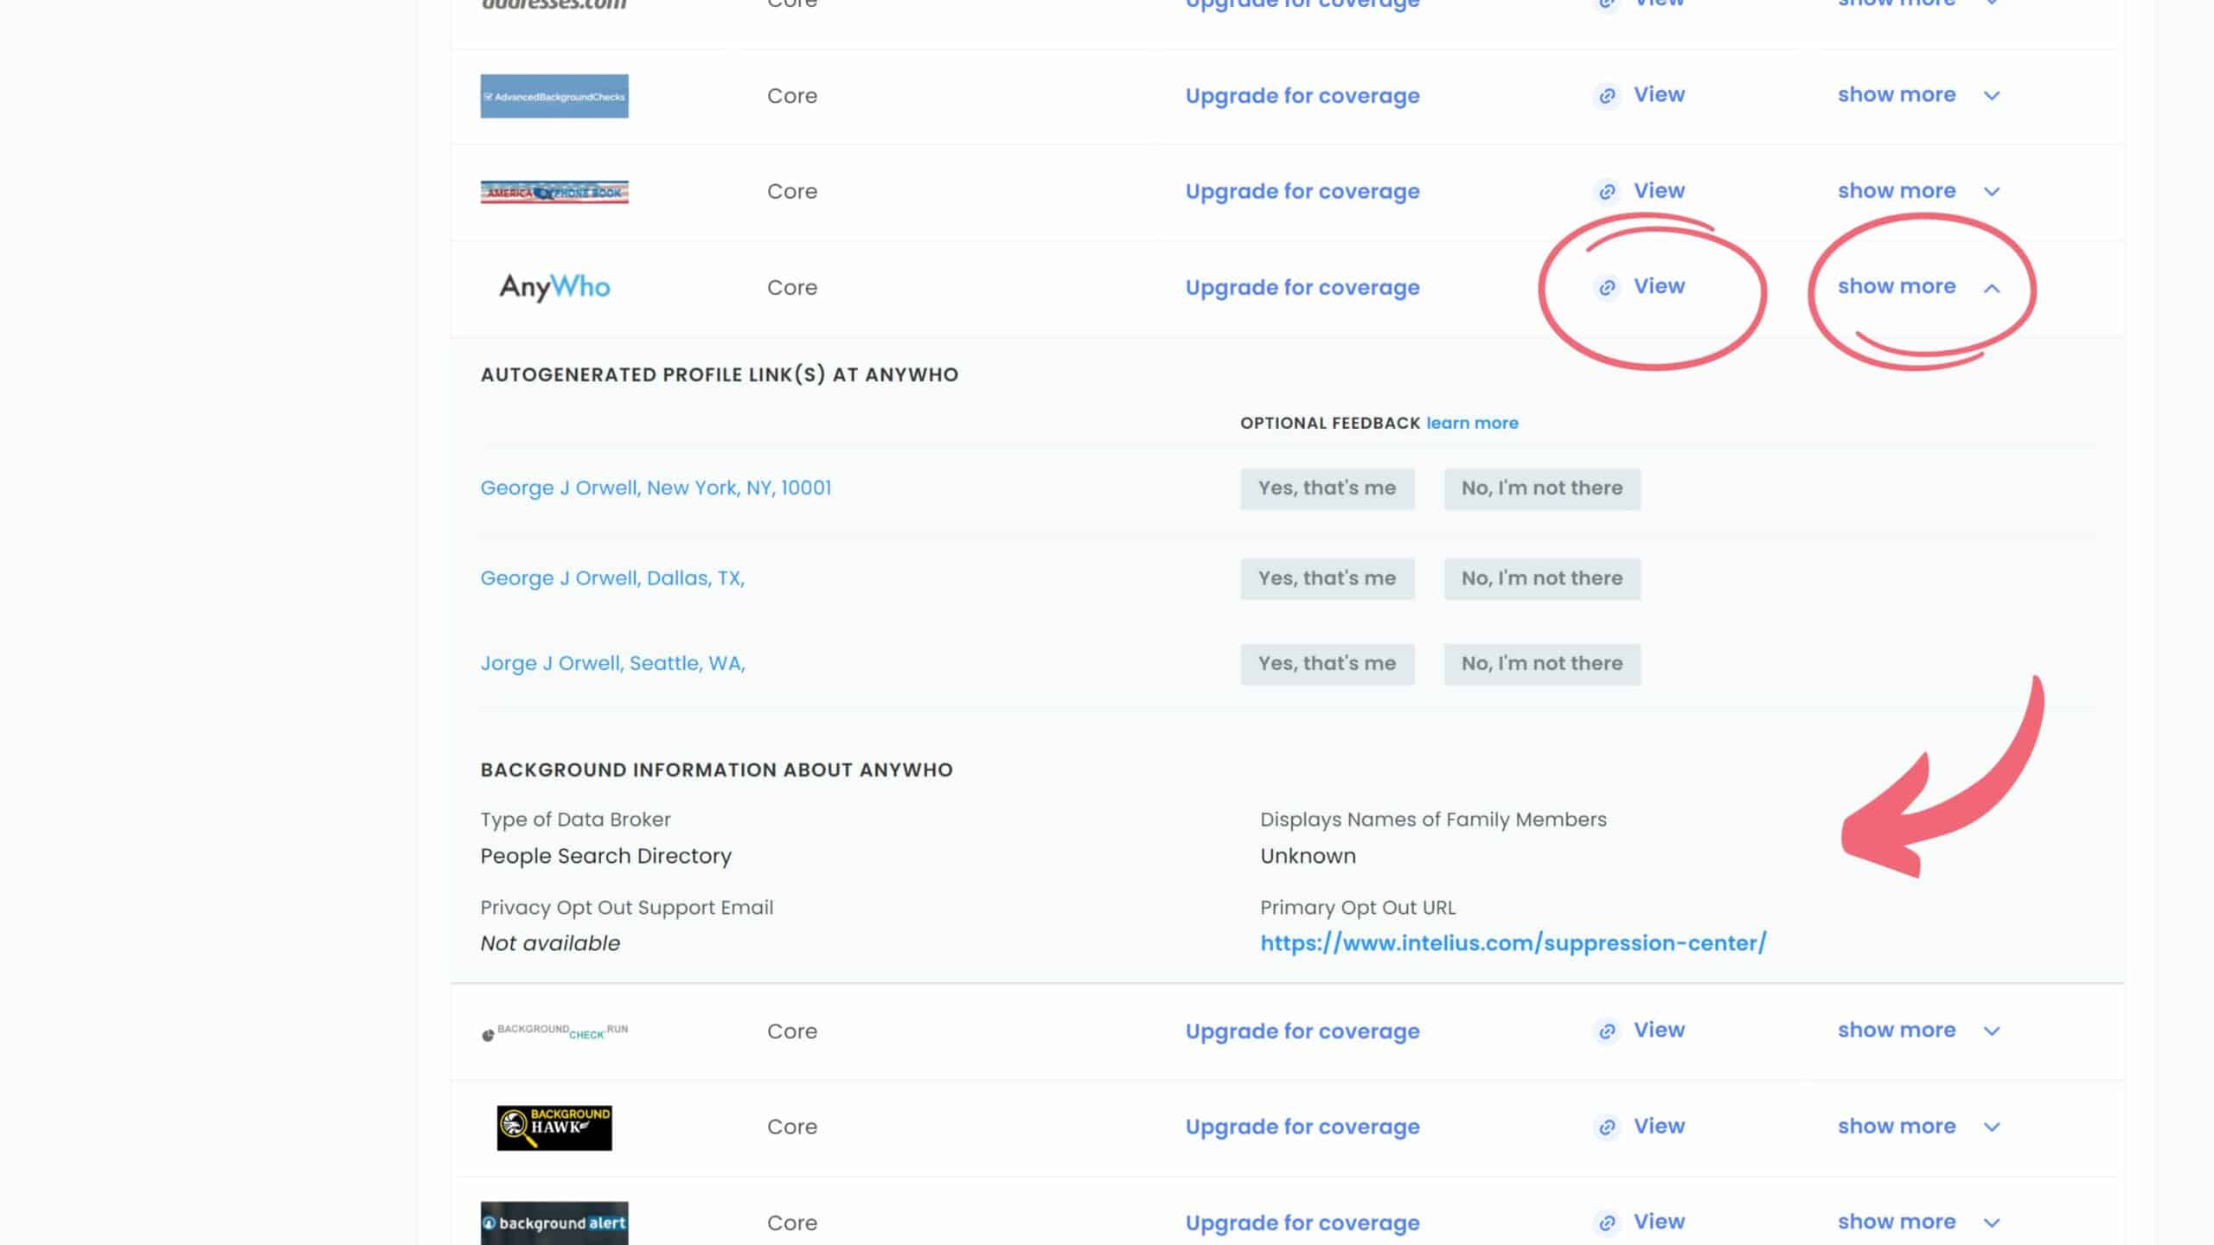Open View link for America Phone Book
Image resolution: width=2214 pixels, height=1245 pixels.
coord(1659,190)
